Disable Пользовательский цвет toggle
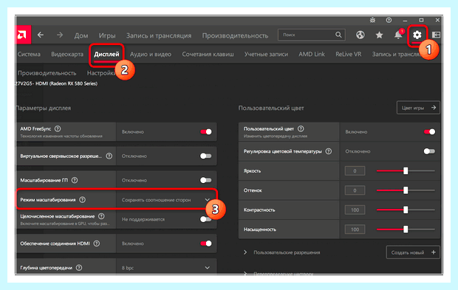The width and height of the screenshot is (458, 290). click(x=429, y=132)
